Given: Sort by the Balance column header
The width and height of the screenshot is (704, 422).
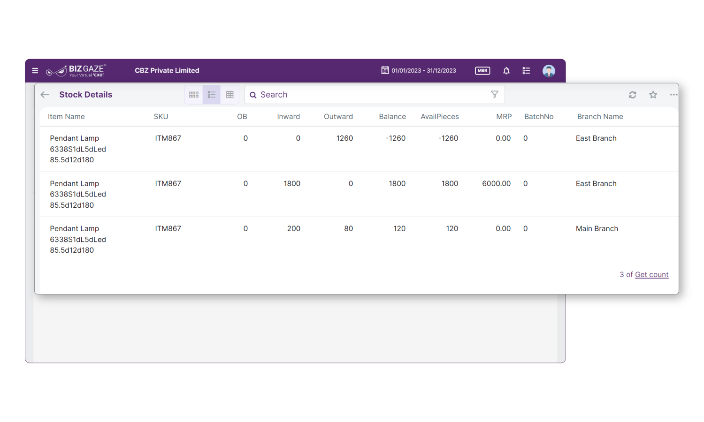Looking at the screenshot, I should 392,117.
